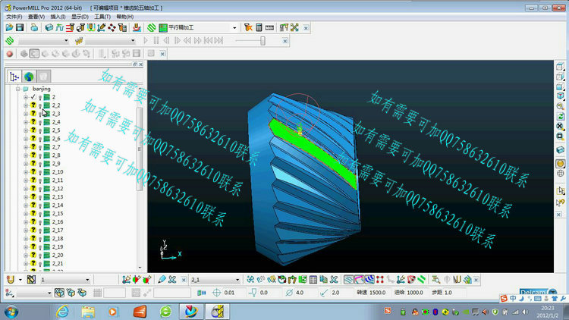Save the project with floppy icon

20,27
